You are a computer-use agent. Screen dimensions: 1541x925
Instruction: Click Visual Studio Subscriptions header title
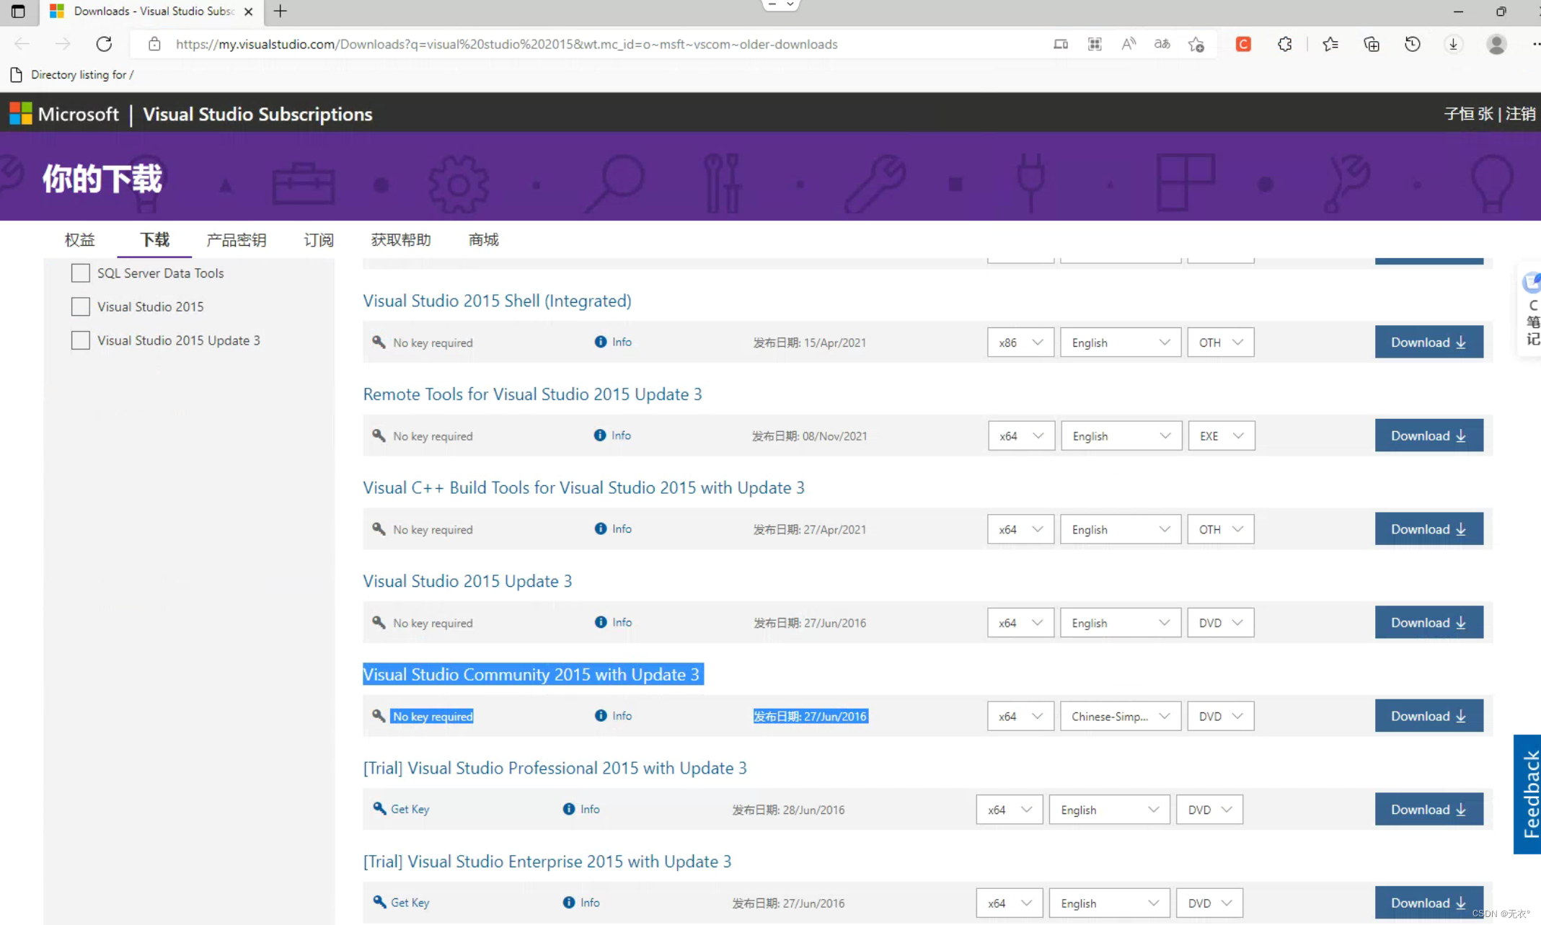(x=257, y=114)
